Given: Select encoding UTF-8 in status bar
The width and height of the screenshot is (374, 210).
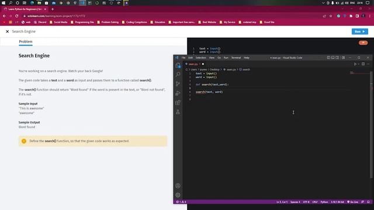Looking at the screenshot, I should (306, 202).
